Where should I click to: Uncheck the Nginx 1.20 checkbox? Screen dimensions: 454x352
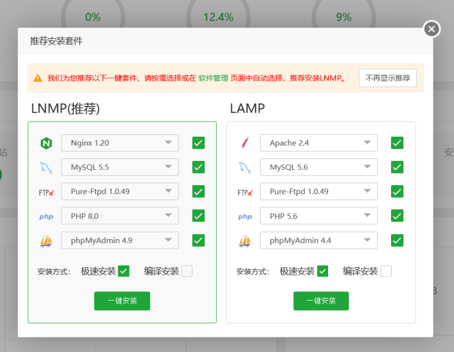(199, 143)
